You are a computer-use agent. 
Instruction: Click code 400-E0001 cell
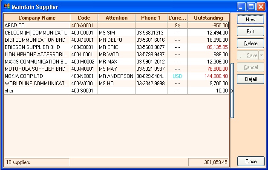click(x=84, y=47)
